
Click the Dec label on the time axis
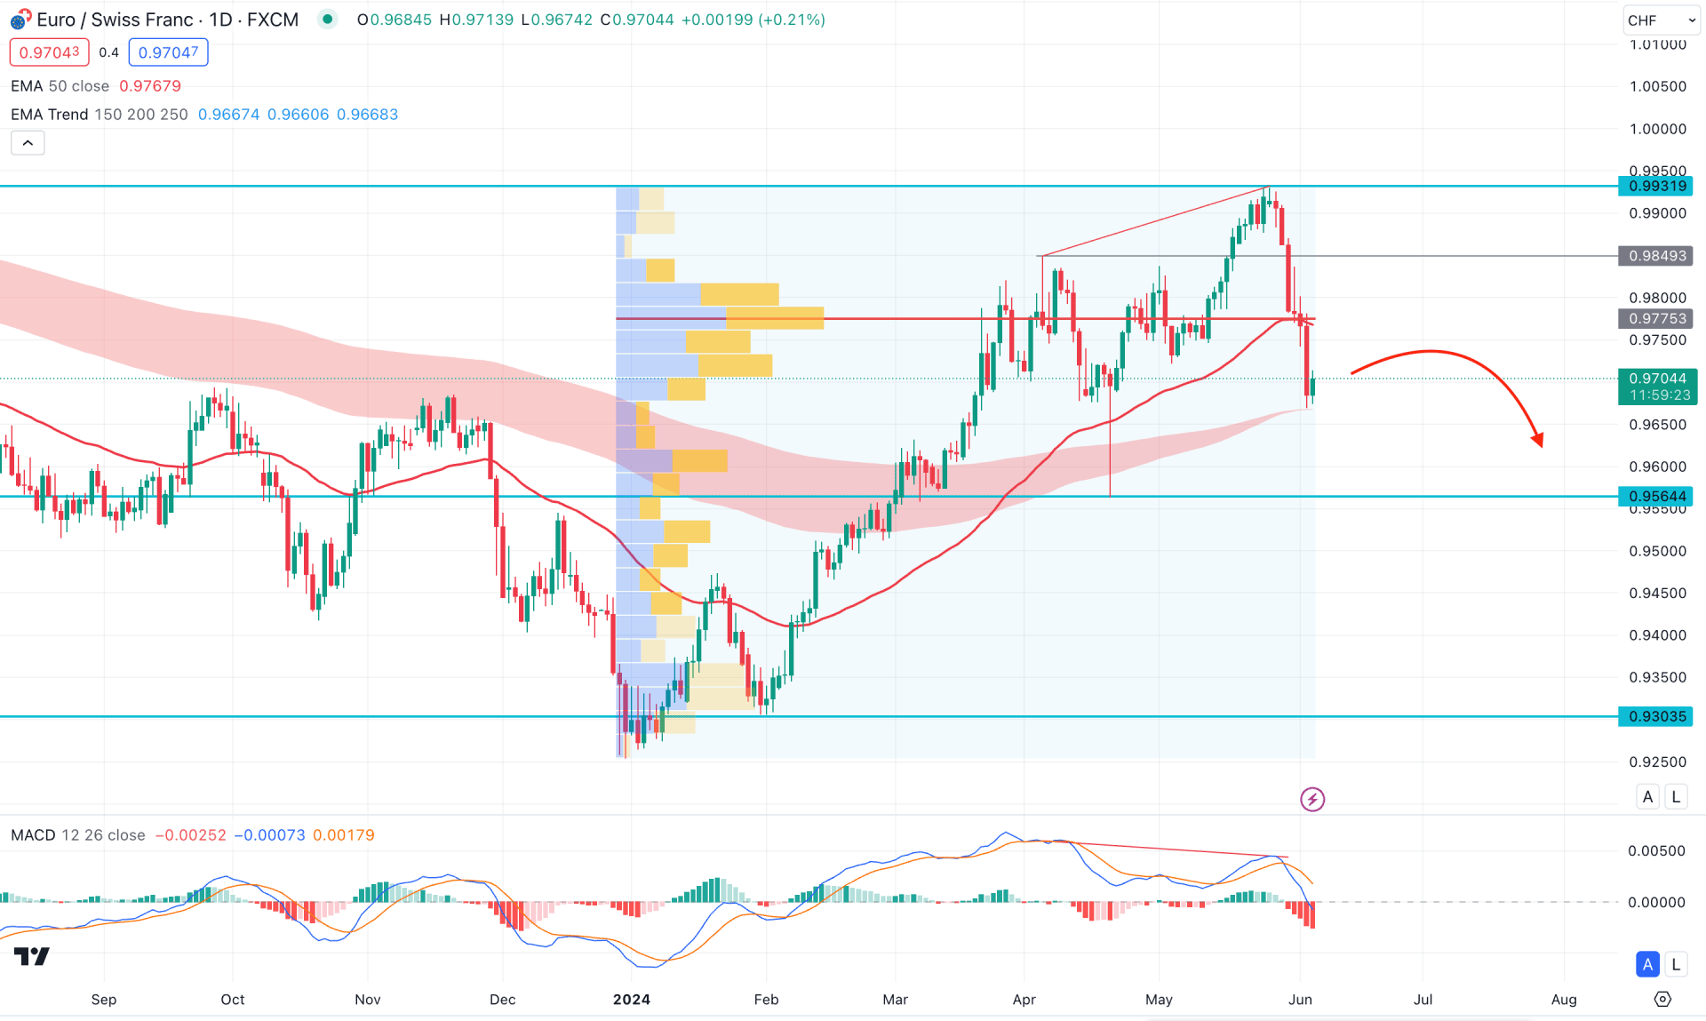pyautogui.click(x=502, y=1000)
